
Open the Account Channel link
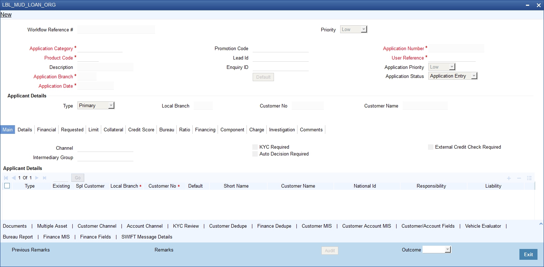[145, 226]
